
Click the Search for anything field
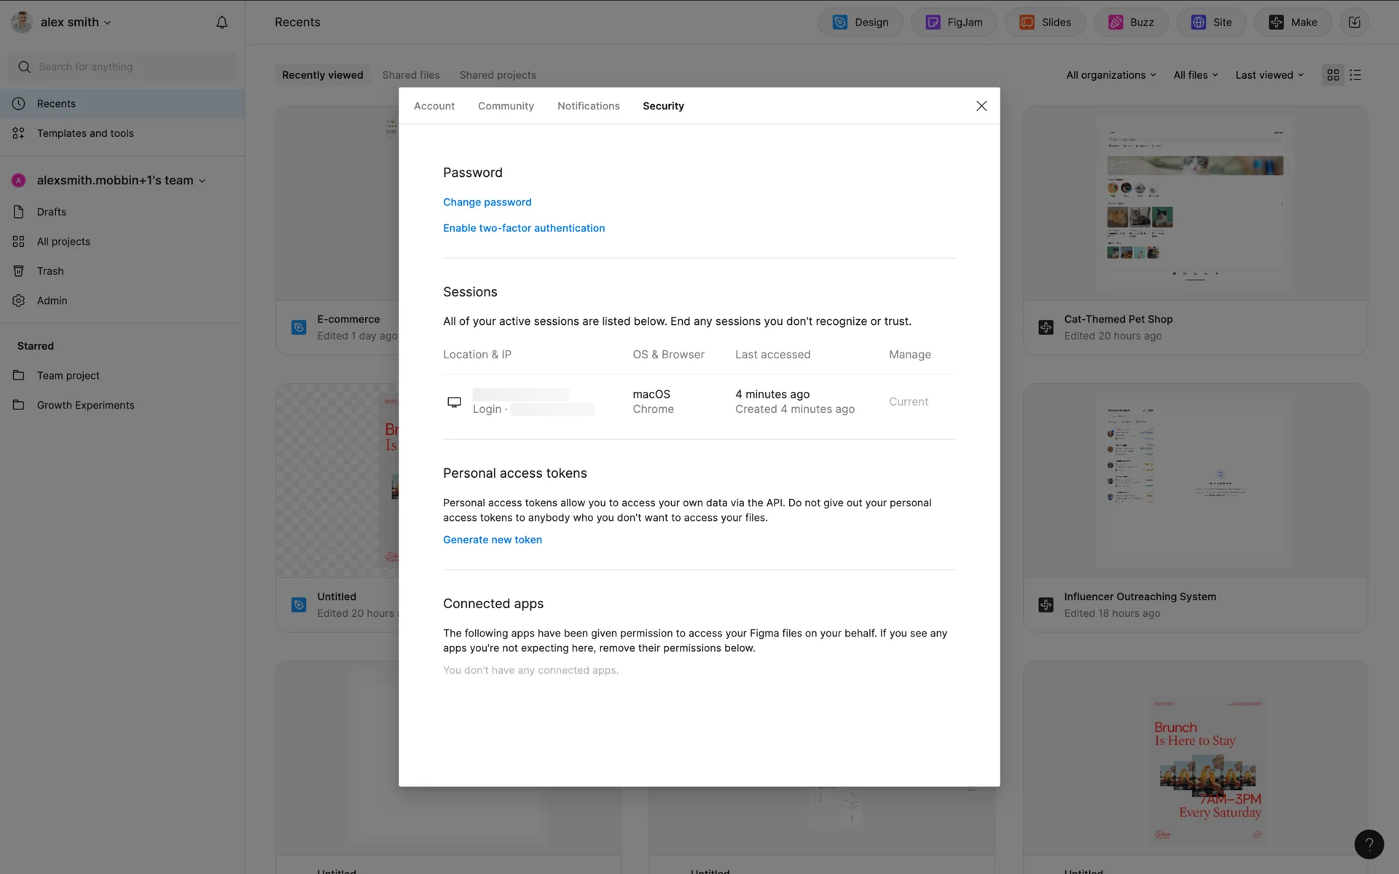[x=122, y=67]
